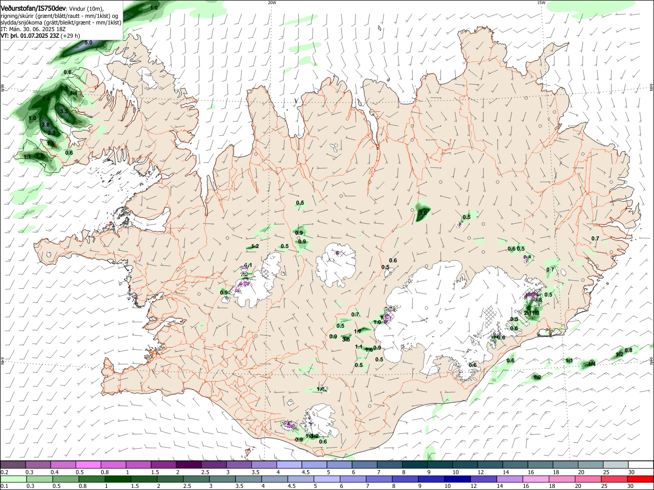Viewport: 654px width, 490px height.
Task: Pick the darkest green swatch between 1 and 1.5
Action: click(x=118, y=479)
